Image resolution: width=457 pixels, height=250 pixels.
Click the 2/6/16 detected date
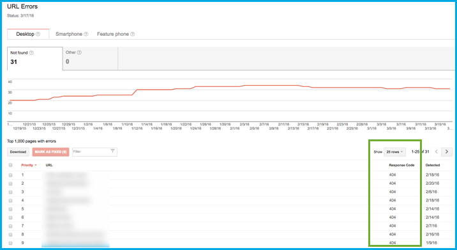coord(431,192)
